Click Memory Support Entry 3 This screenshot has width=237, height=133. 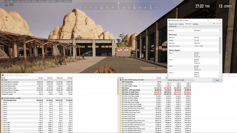coord(194,68)
